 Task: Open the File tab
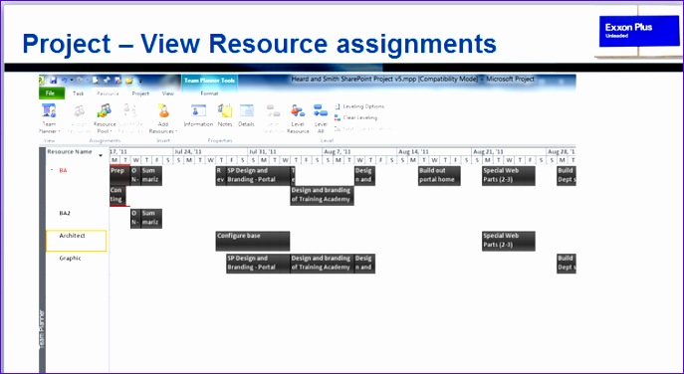(x=52, y=93)
